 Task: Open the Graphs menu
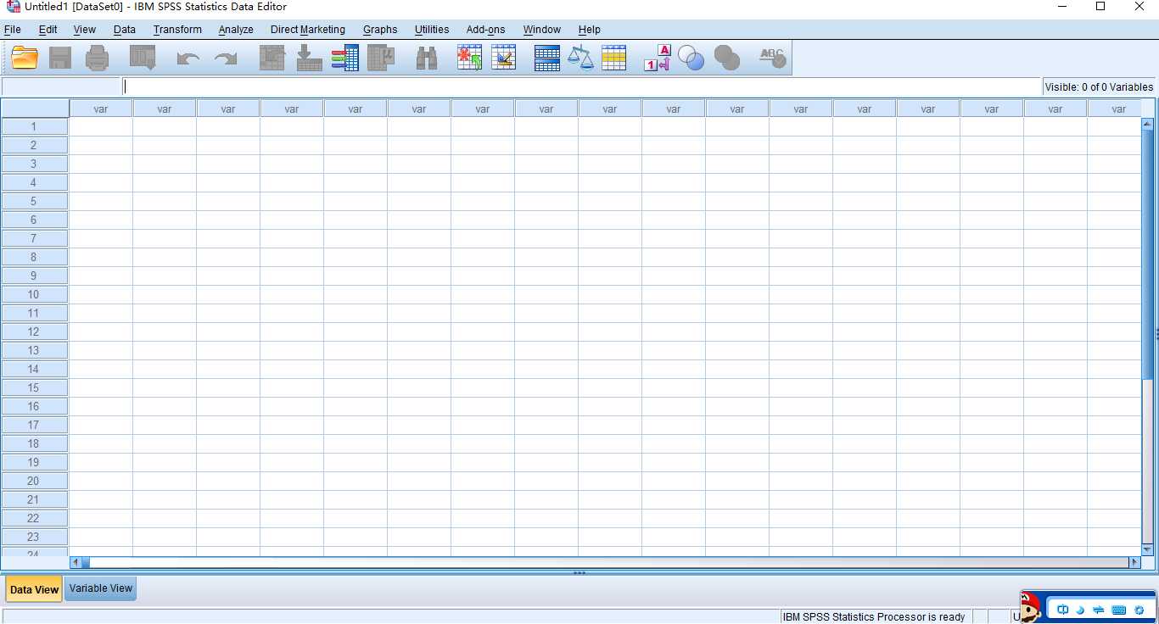[380, 29]
